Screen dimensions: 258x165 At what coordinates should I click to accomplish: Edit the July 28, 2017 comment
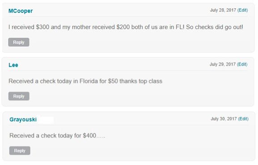pos(242,10)
